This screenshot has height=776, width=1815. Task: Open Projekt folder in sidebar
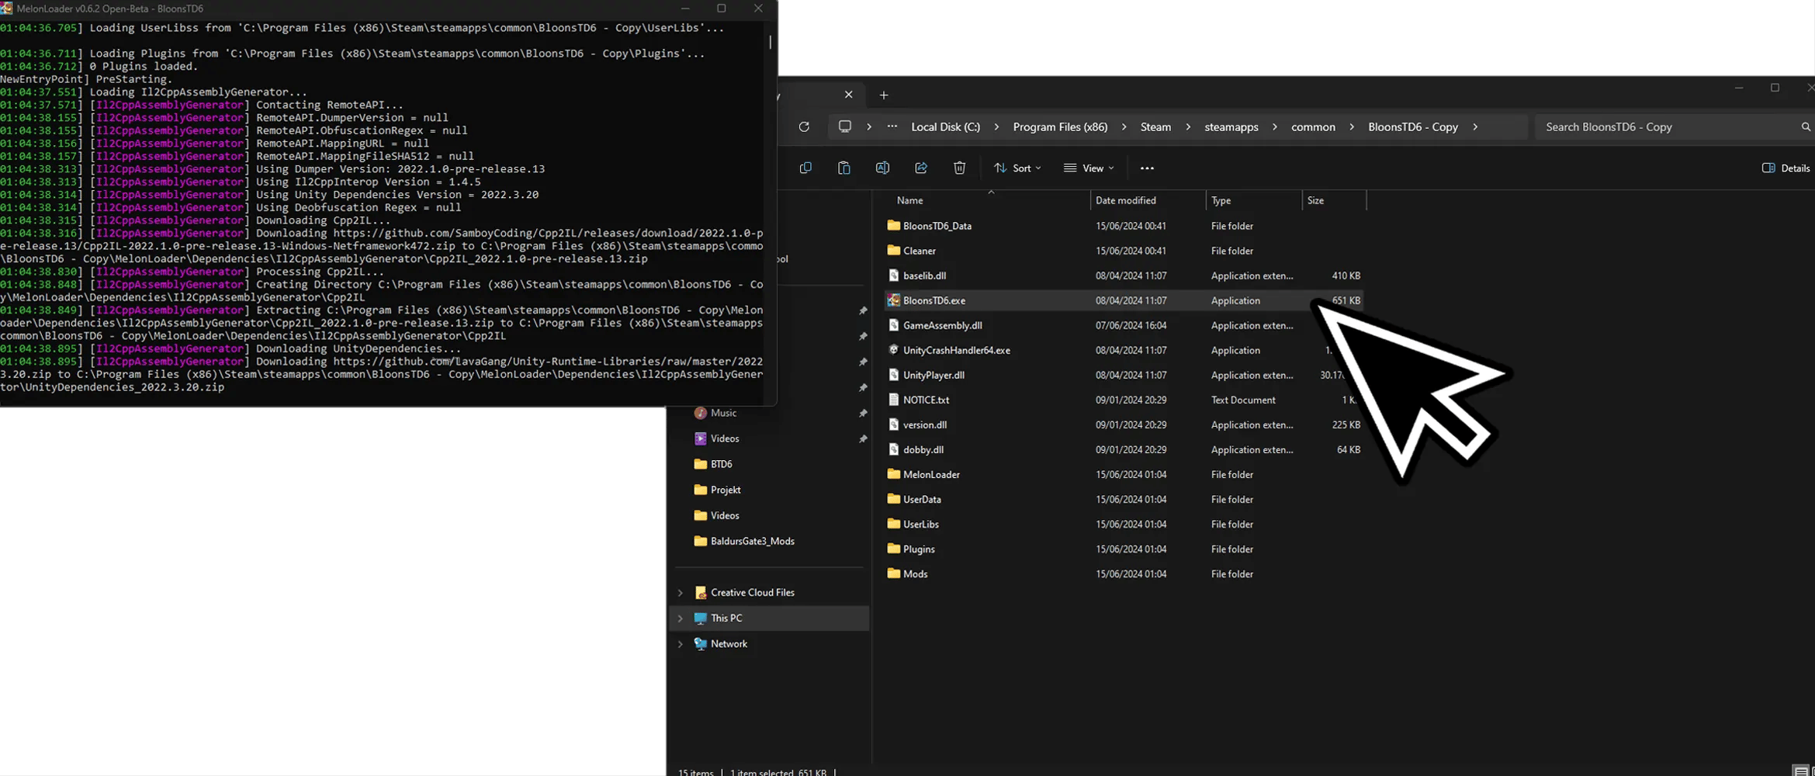click(x=725, y=490)
